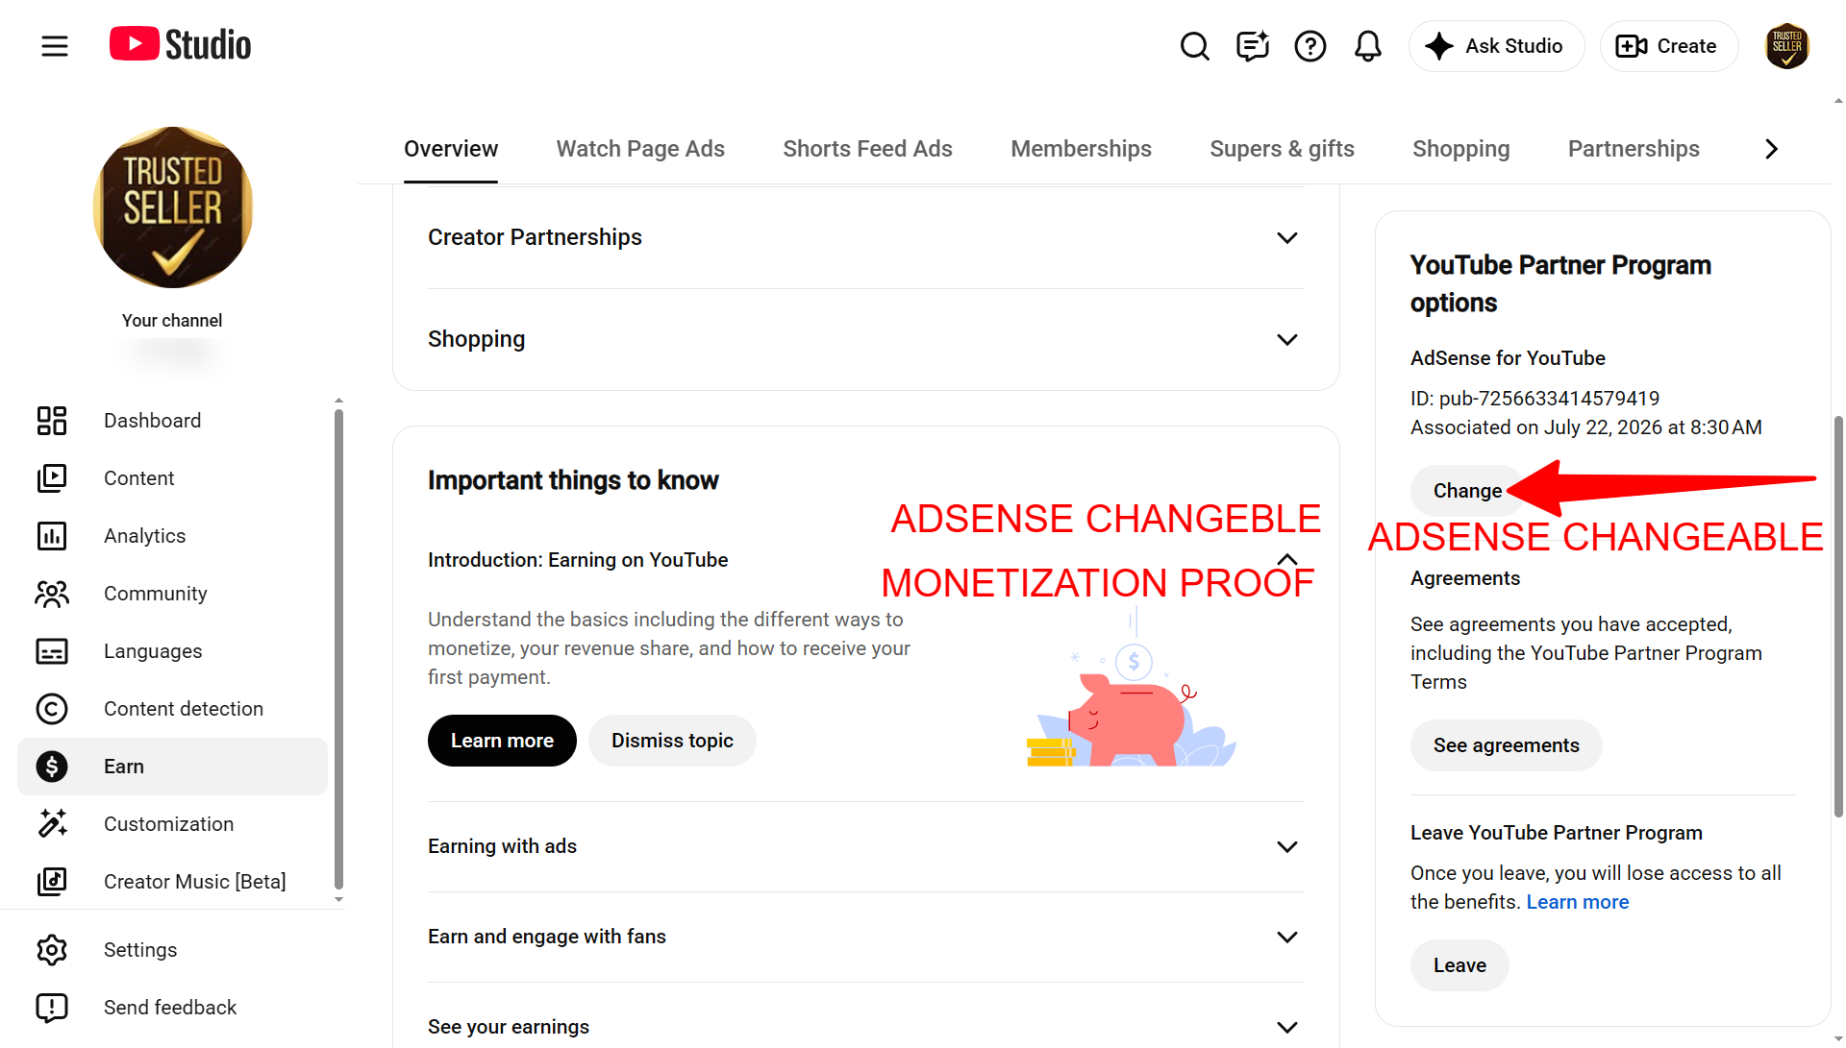Switch to the Memberships tab

coord(1081,149)
